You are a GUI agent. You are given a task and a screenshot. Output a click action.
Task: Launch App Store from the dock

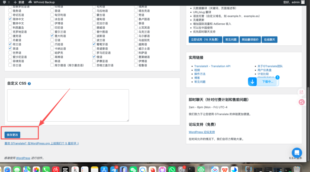pyautogui.click(x=104, y=170)
